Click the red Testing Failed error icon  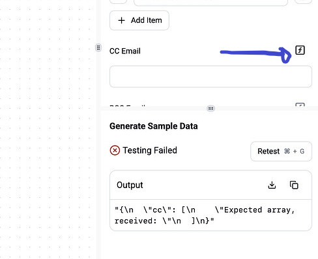tap(115, 150)
